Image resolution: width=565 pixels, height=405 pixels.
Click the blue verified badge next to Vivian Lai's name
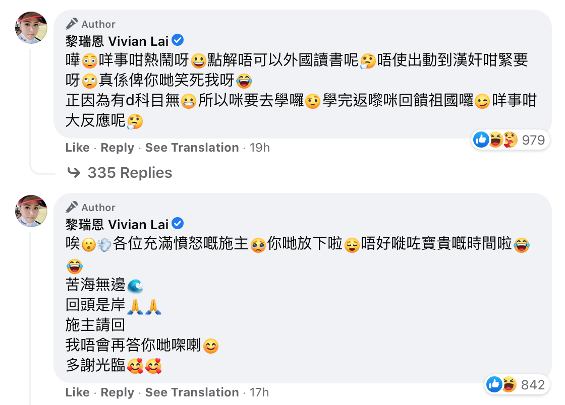[x=178, y=40]
